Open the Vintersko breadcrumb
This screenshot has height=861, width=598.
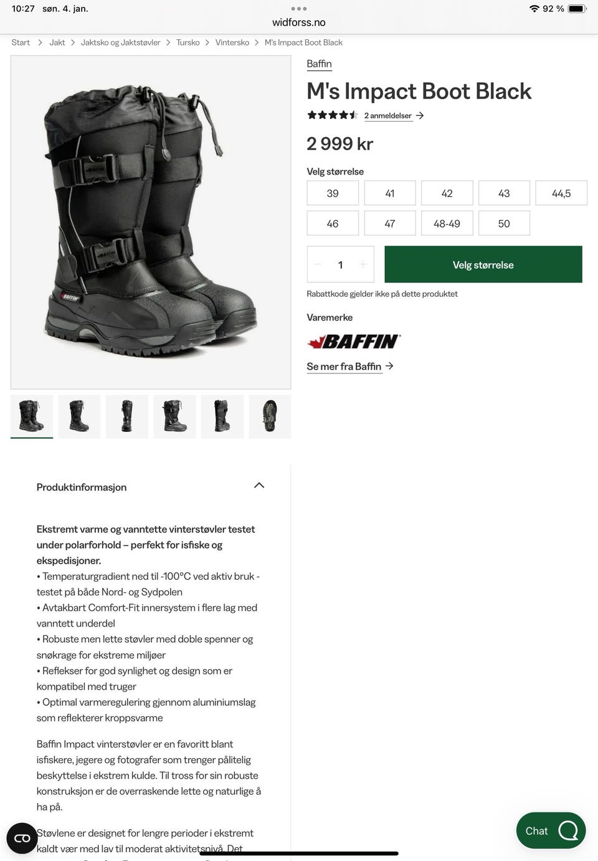232,42
